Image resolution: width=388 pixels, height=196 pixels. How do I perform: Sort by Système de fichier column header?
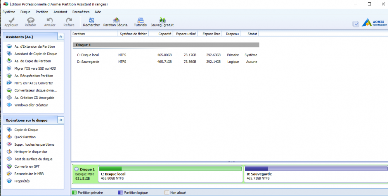click(x=133, y=34)
